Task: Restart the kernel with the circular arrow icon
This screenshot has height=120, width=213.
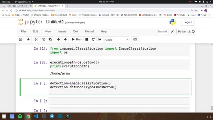Action: (93, 39)
